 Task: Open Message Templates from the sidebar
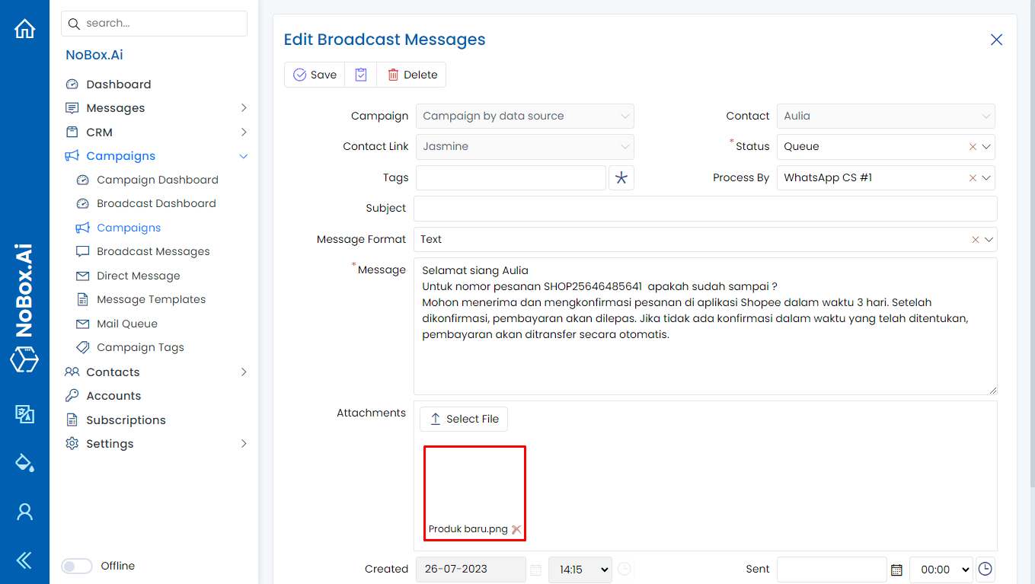pyautogui.click(x=151, y=298)
